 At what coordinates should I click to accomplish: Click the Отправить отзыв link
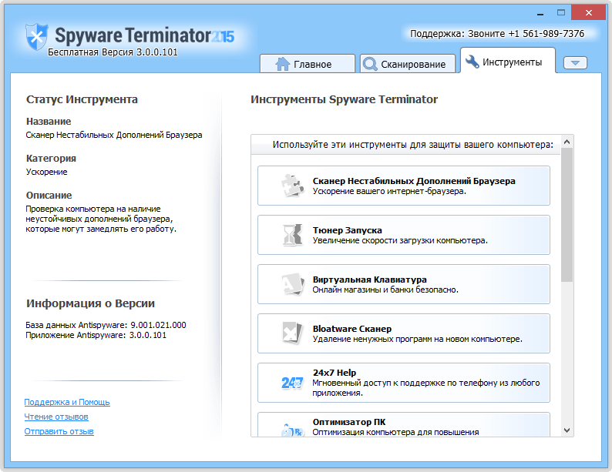click(x=59, y=431)
